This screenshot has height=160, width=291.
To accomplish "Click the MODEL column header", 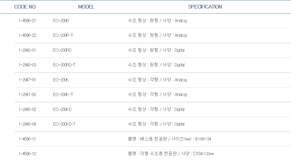I will (86, 7).
